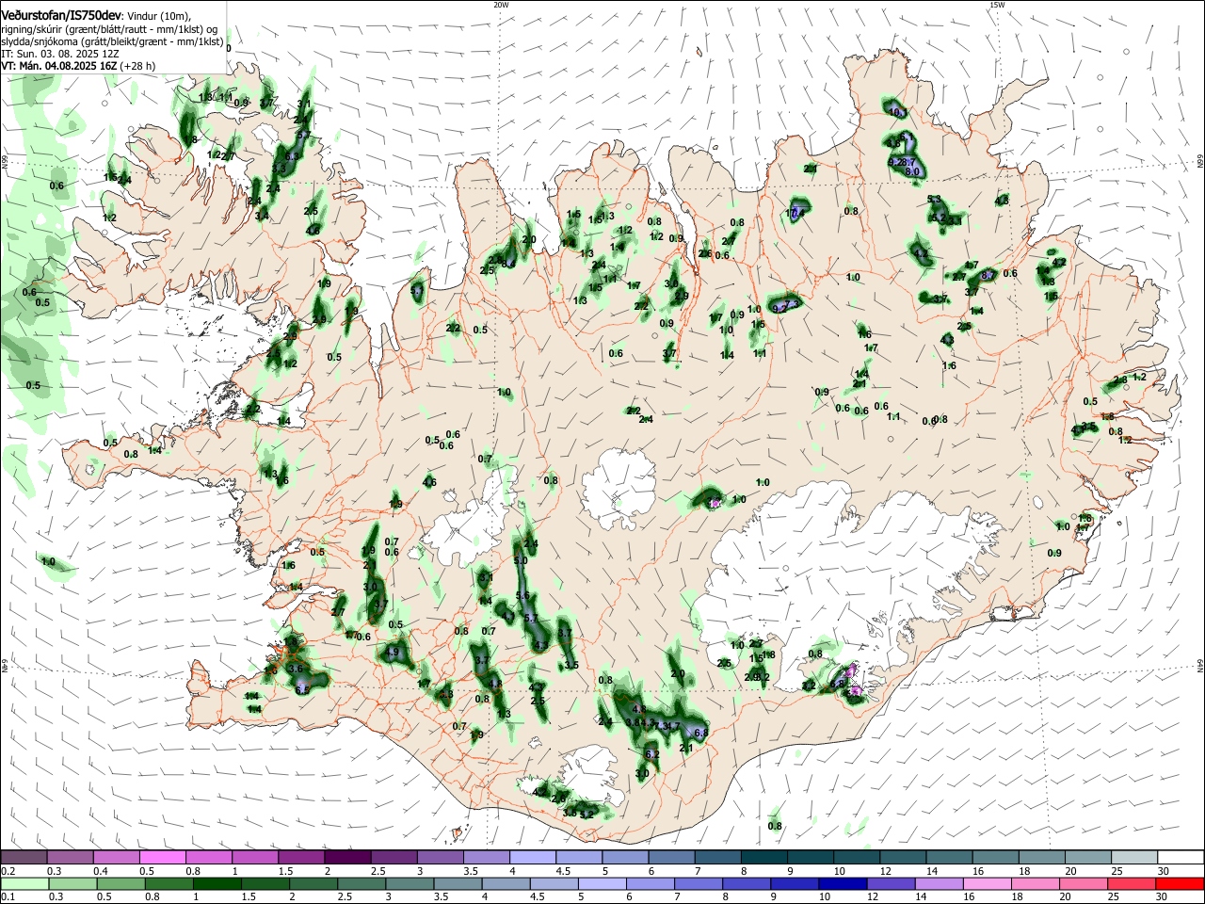Select white snow-scale swatch after 30
Screen dimensions: 1205x904
pos(1181,857)
